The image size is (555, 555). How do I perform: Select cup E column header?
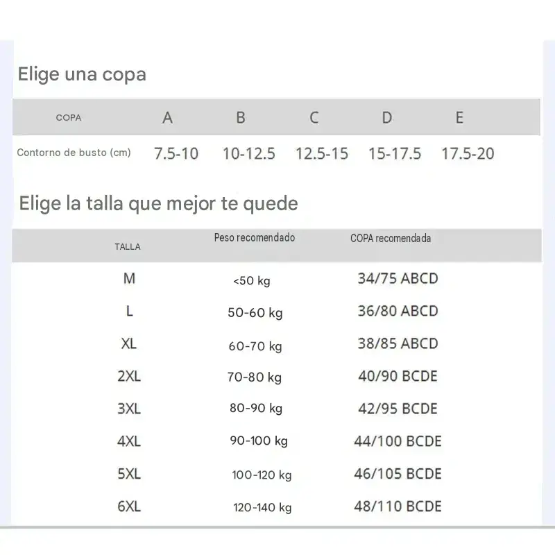pos(459,117)
